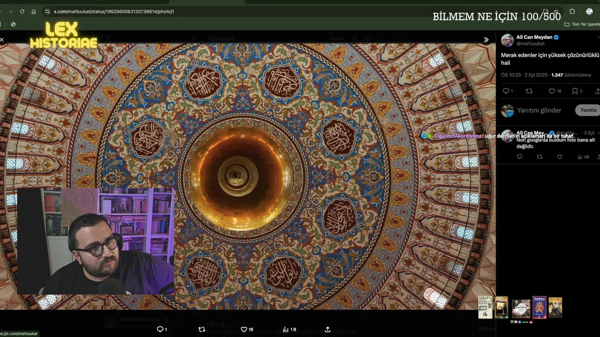The image size is (600, 337).
Task: Click the post timestamp ÖS 10:25 · 2 Eyl 2025
Action: pos(525,75)
